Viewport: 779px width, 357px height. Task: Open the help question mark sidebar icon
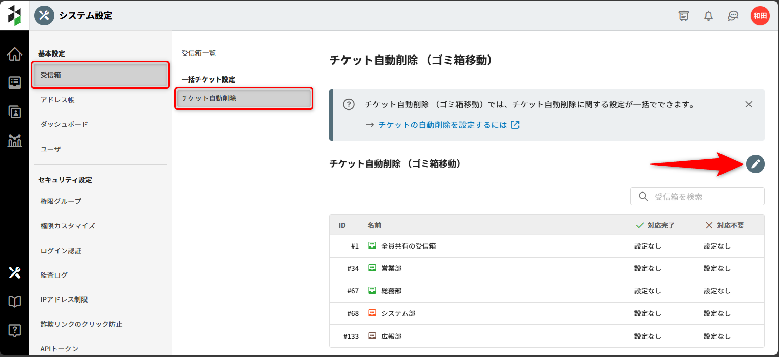pos(14,331)
